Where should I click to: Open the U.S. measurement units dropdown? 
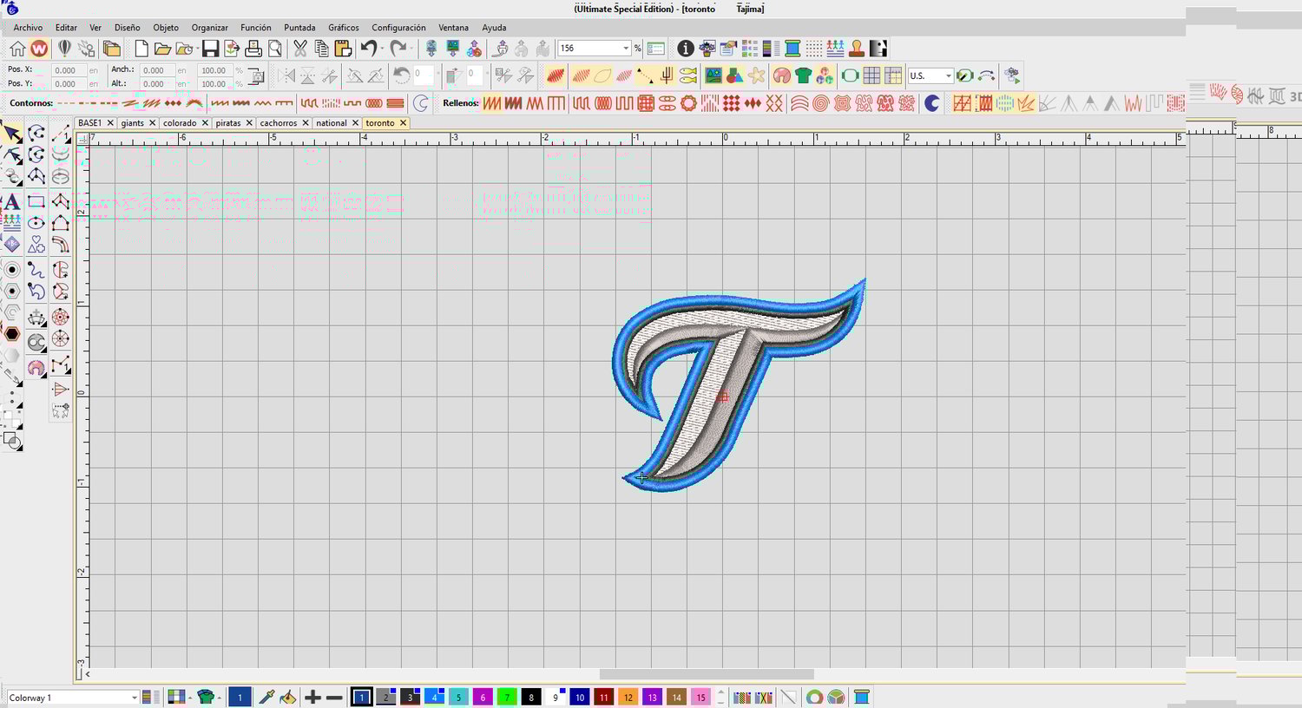pos(948,76)
